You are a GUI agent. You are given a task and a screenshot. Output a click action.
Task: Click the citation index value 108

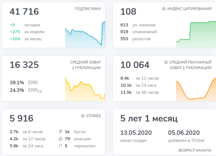[129, 11]
